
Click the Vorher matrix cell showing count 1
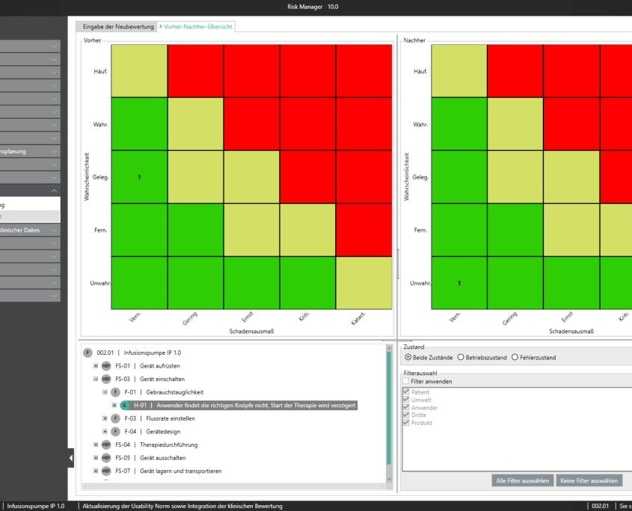[139, 177]
